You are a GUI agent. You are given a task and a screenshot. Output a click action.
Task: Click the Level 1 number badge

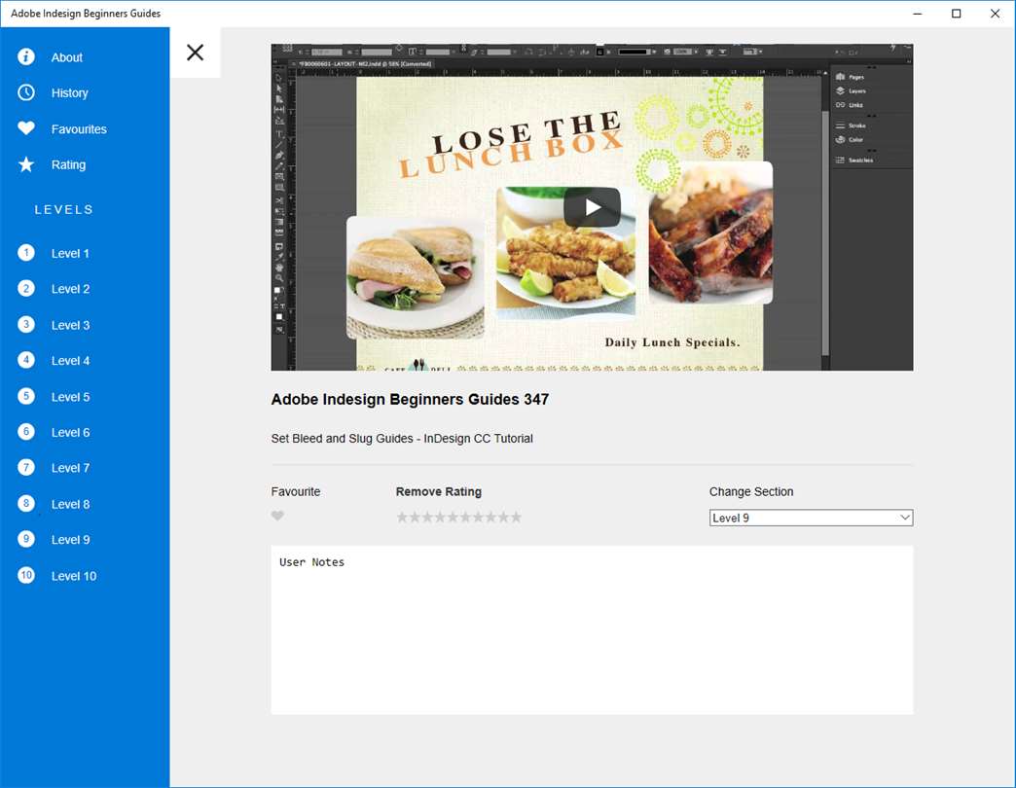pos(26,253)
